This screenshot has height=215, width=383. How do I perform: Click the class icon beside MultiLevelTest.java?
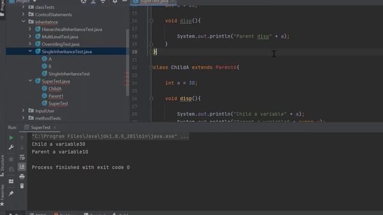[x=38, y=36]
